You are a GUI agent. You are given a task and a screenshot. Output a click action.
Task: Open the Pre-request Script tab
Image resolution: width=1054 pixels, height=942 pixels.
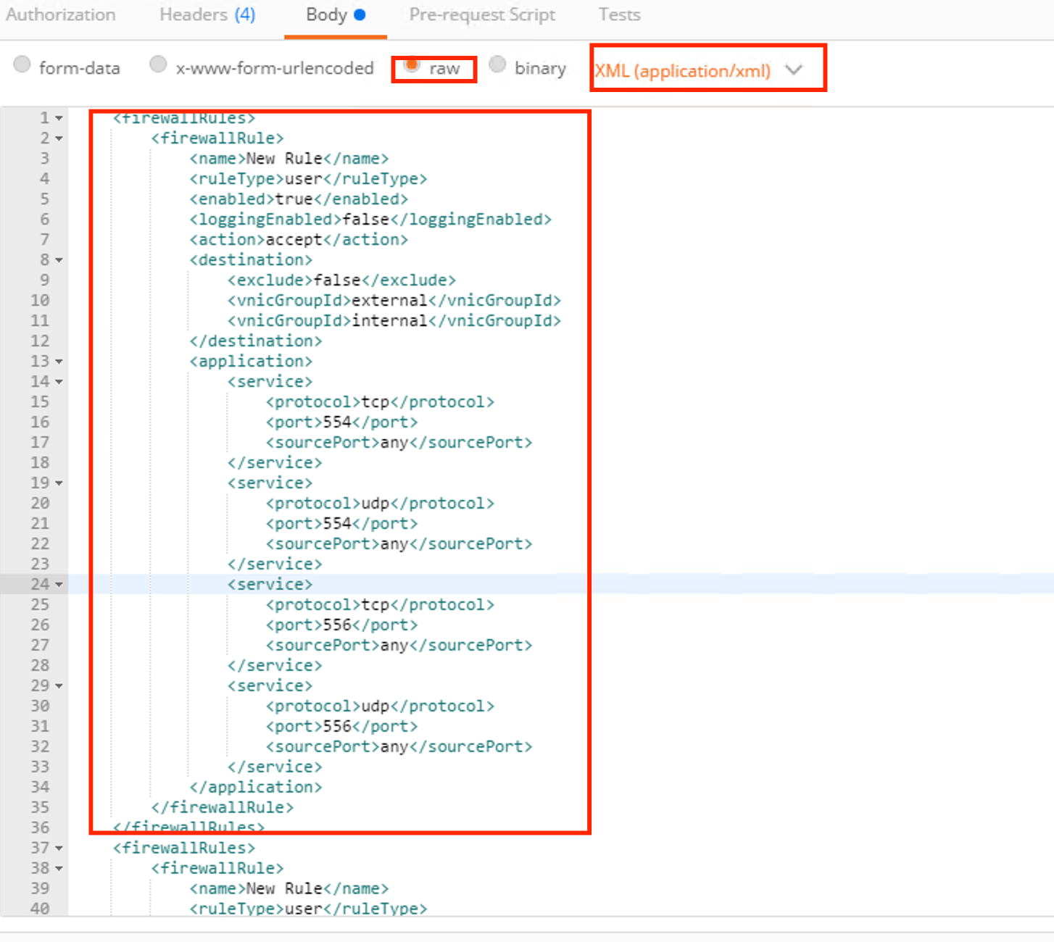click(482, 14)
